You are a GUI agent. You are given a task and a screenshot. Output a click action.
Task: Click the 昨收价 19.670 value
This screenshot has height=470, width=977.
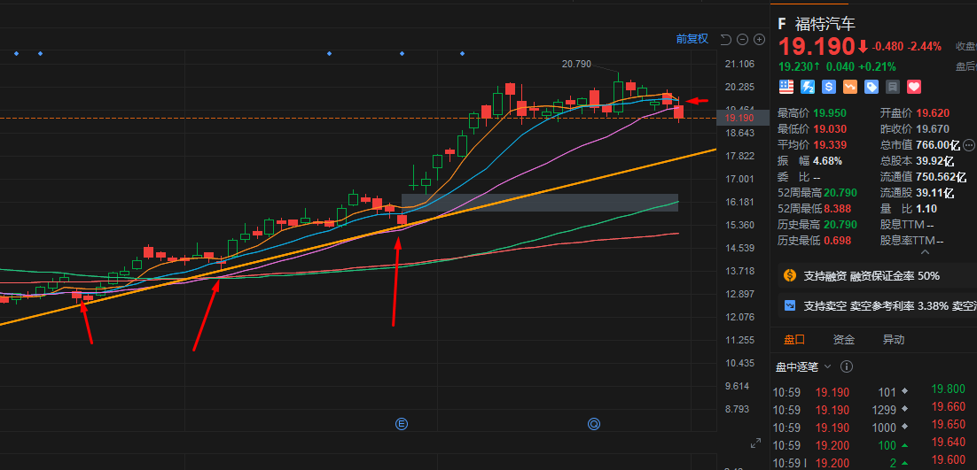[932, 129]
